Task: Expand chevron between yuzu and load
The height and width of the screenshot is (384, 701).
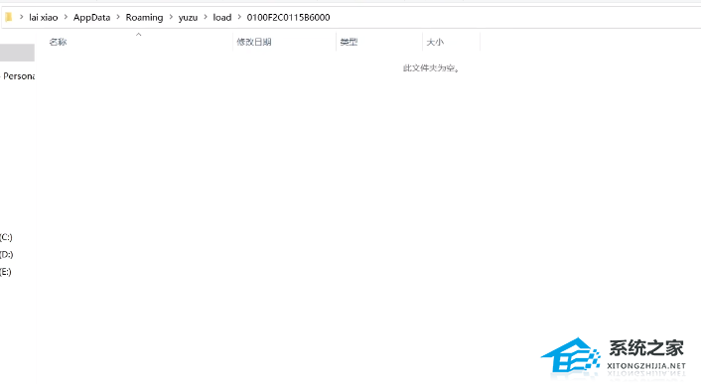Action: point(206,18)
